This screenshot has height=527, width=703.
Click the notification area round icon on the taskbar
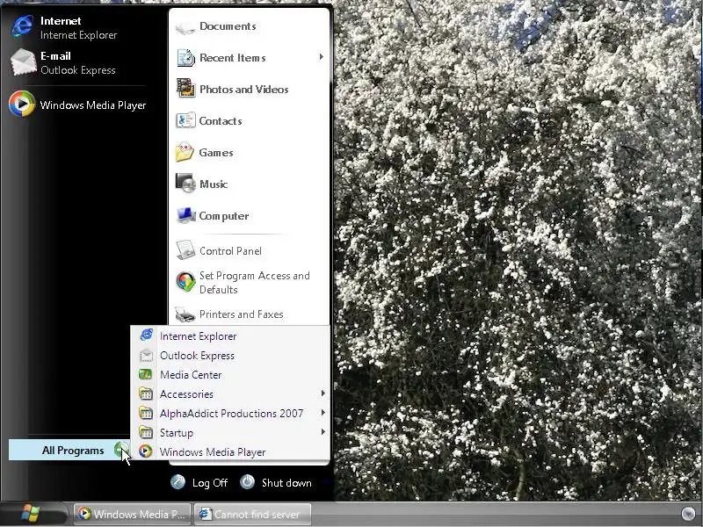(x=688, y=514)
